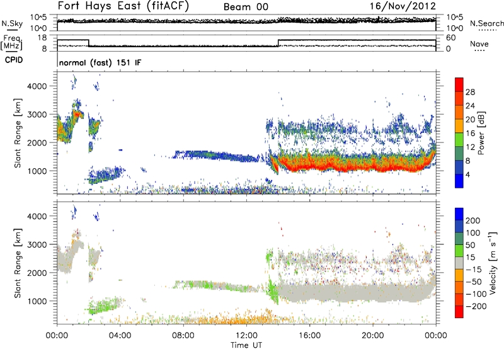Viewport: 504px width, 349px height.
Task: Pick the blue bottom segment of power colorbar
Action: point(459,181)
